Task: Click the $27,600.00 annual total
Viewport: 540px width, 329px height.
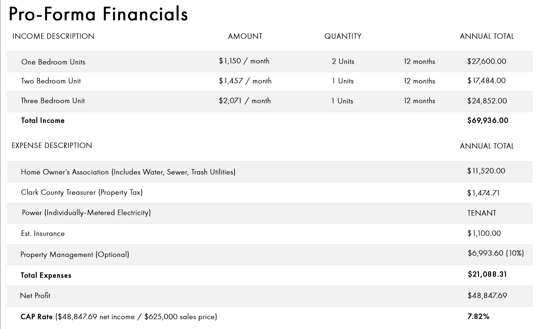Action: coord(487,61)
